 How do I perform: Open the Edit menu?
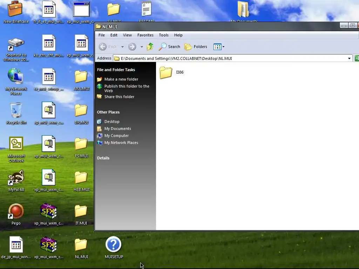[114, 35]
